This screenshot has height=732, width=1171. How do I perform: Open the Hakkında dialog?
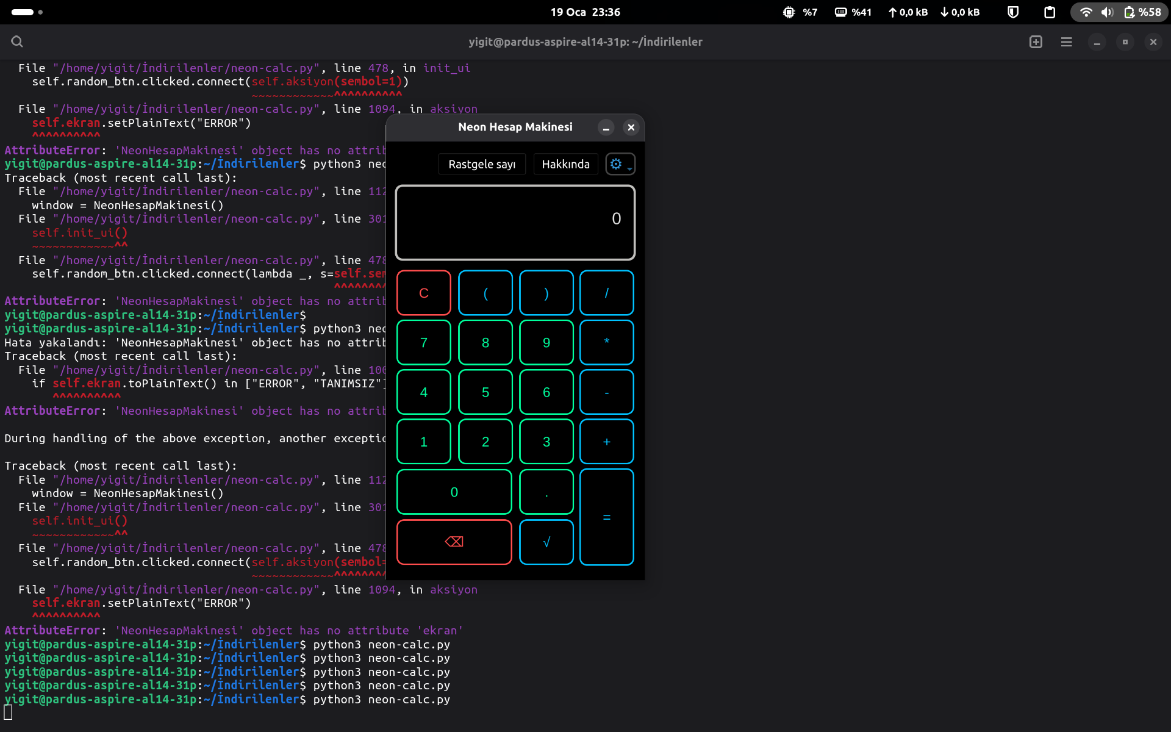tap(565, 164)
